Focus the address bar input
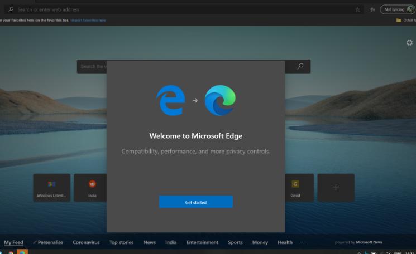416x254 pixels. pos(183,9)
